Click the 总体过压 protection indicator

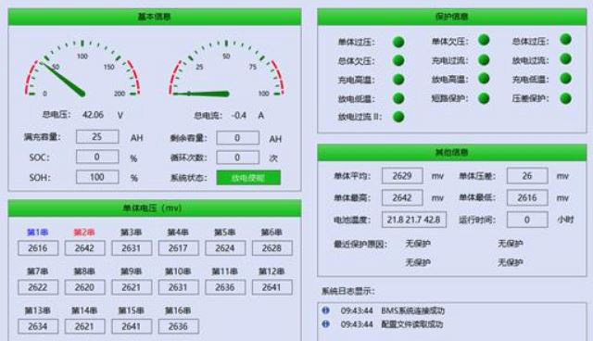point(565,39)
